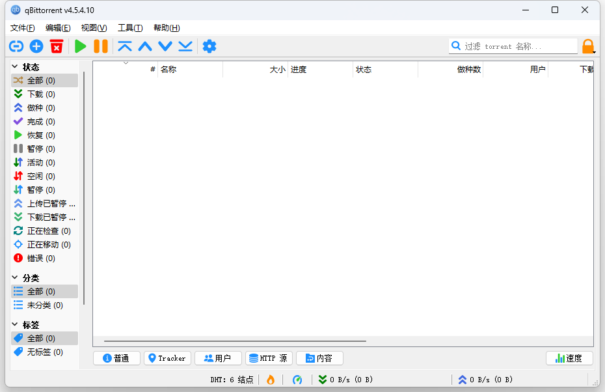This screenshot has width=605, height=392.
Task: Select the 下载 (0) status filter
Action: 40,94
